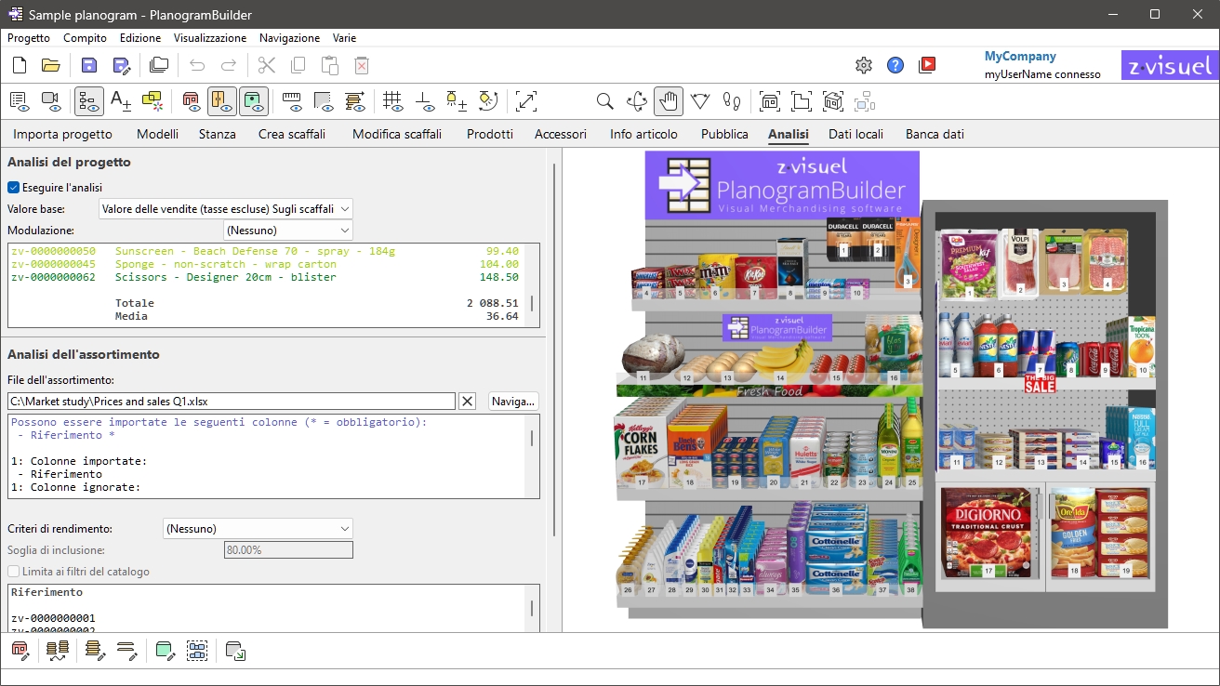Click the text size A± icon

tap(121, 100)
